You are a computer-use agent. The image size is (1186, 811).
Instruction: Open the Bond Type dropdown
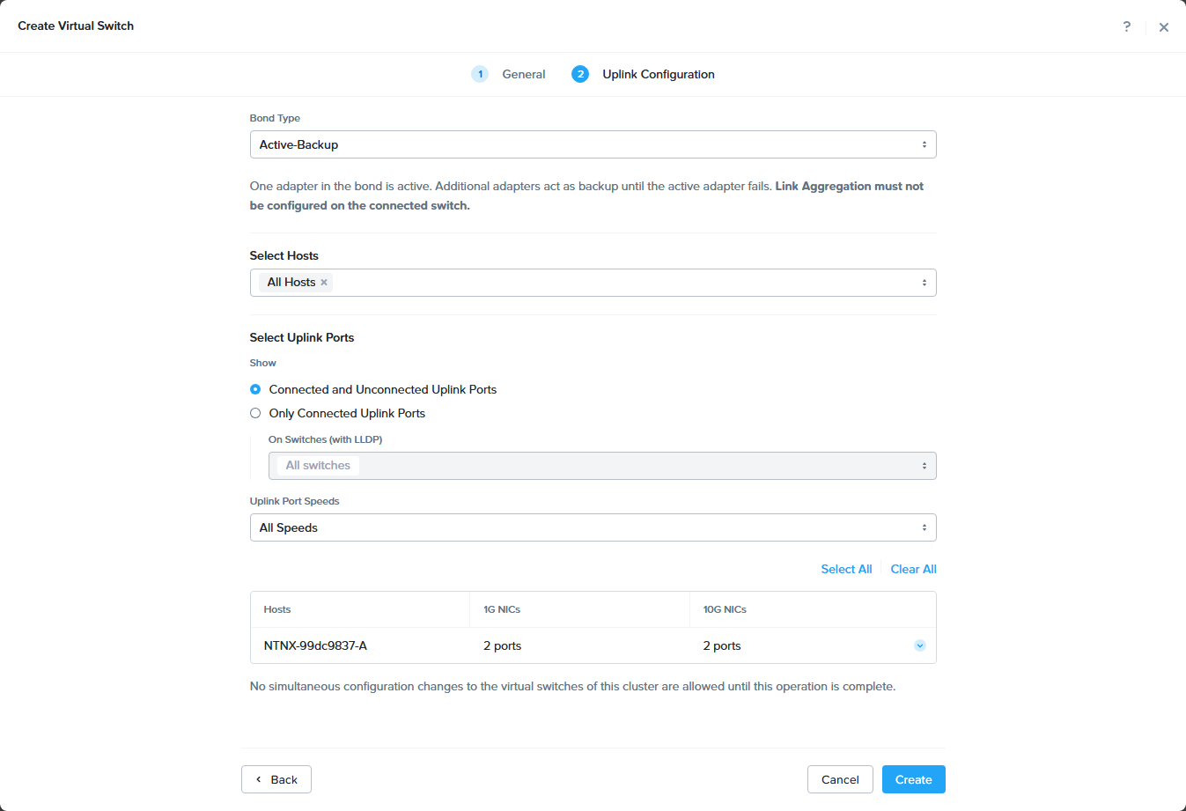[x=593, y=144]
